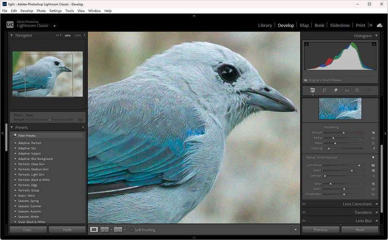
Task: Expand the Adaptive: Portrait preset group
Action: point(14,143)
